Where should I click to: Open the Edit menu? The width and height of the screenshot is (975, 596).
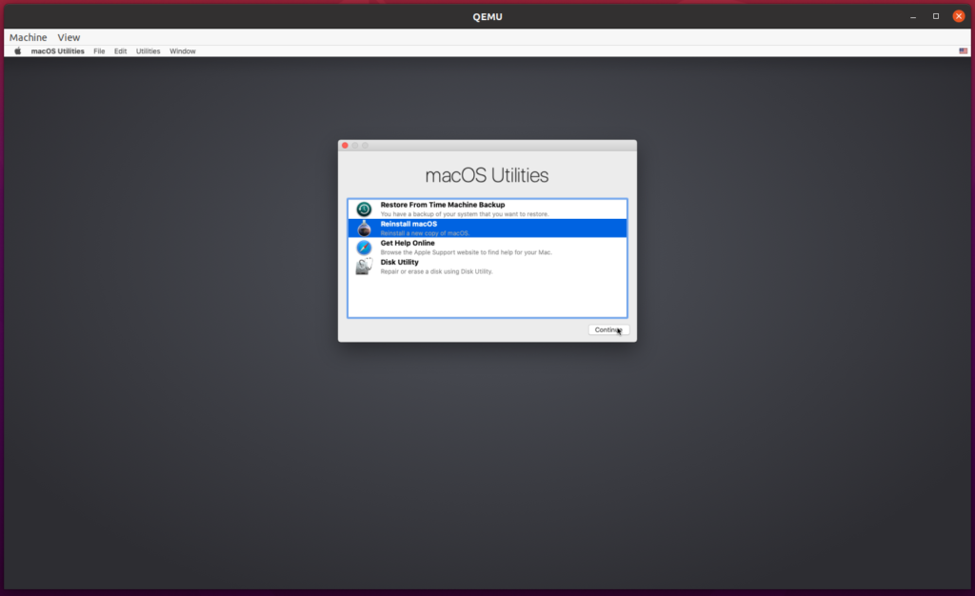click(x=119, y=50)
